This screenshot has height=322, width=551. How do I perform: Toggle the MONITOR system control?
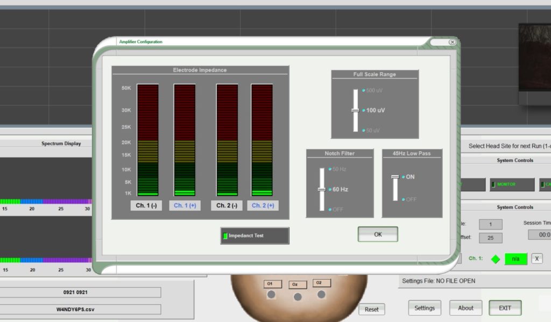point(512,184)
